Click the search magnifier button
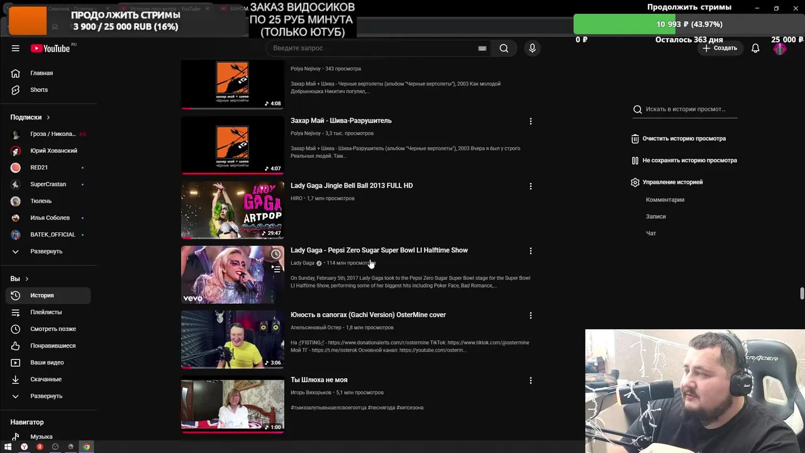The image size is (805, 453). tap(504, 48)
